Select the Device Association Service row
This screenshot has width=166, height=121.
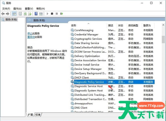coord(113,60)
